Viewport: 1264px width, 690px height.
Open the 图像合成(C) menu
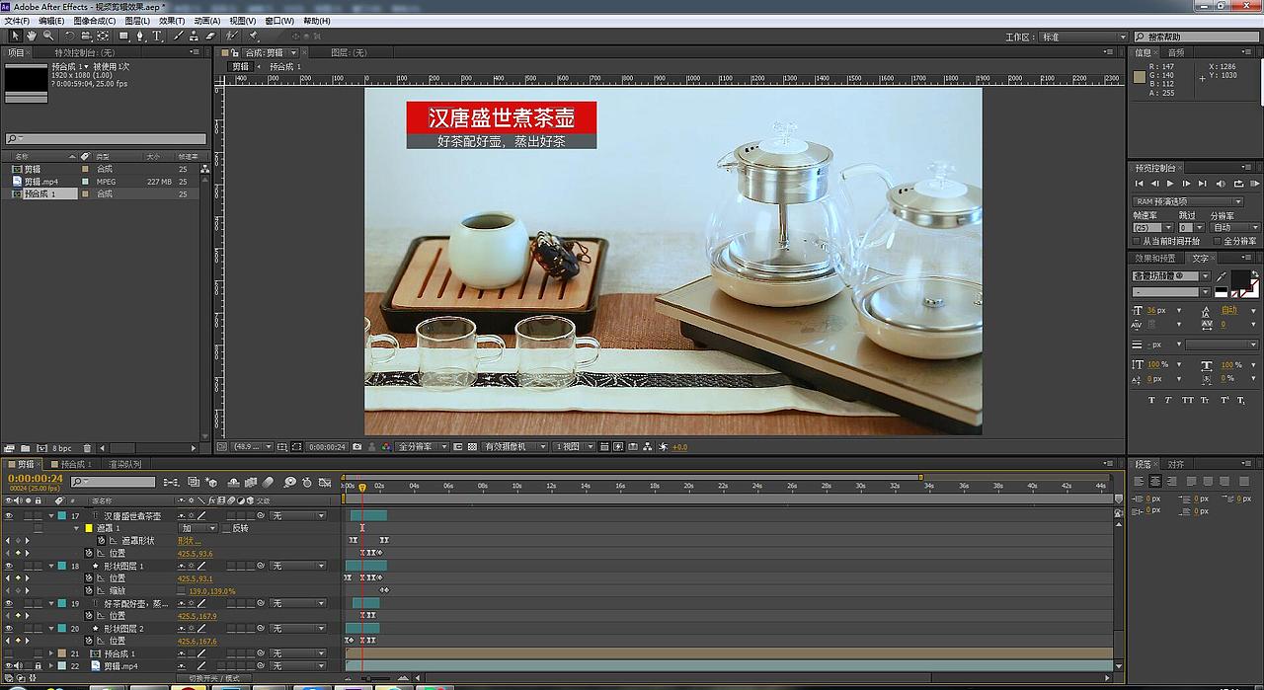point(95,21)
